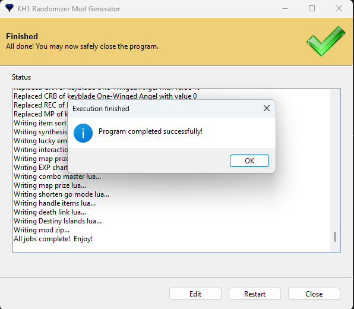Click the 'Writing death link lua...' line
This screenshot has height=309, width=354.
[50, 212]
